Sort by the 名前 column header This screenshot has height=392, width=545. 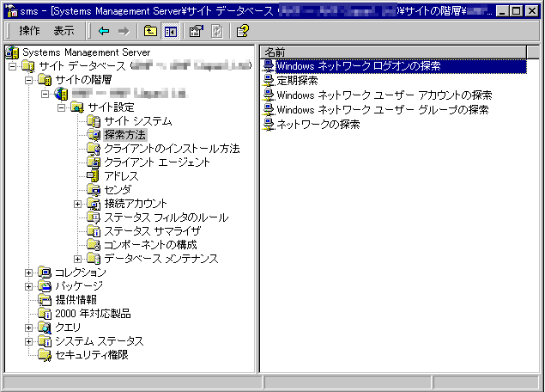pos(393,52)
